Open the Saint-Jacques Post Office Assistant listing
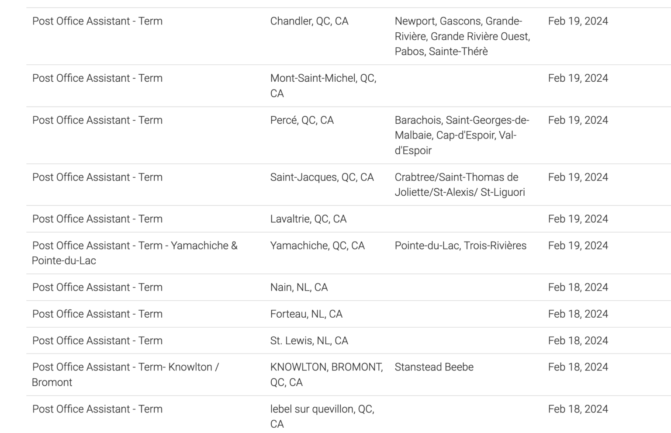671x433 pixels. [97, 177]
